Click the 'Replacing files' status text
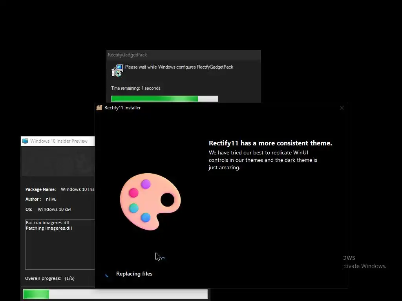 click(134, 274)
